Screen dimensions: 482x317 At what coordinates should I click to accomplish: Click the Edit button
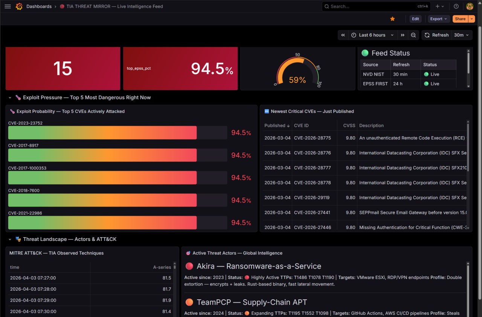click(x=415, y=18)
